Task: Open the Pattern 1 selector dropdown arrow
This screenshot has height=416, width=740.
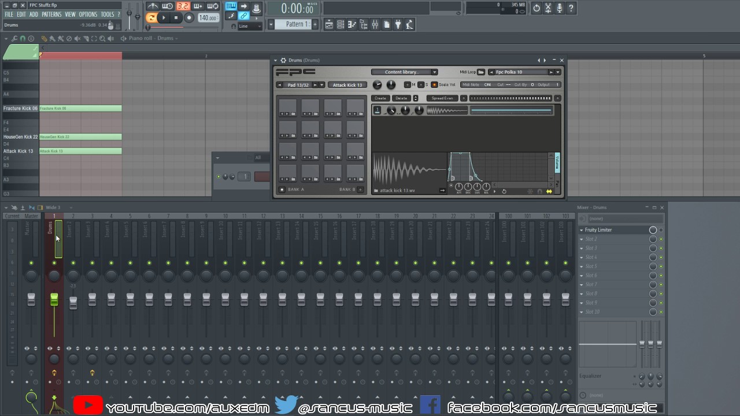Action: (x=271, y=24)
